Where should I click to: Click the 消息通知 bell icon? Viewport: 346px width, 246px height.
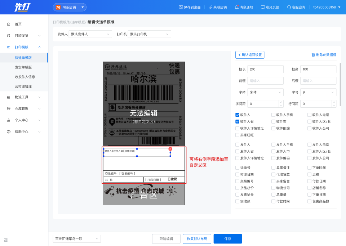click(237, 7)
